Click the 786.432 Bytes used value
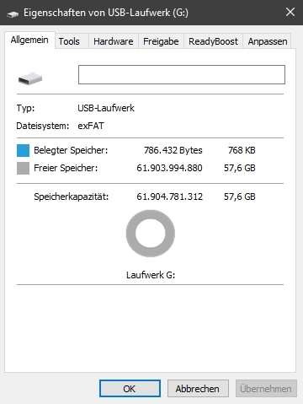 [173, 150]
